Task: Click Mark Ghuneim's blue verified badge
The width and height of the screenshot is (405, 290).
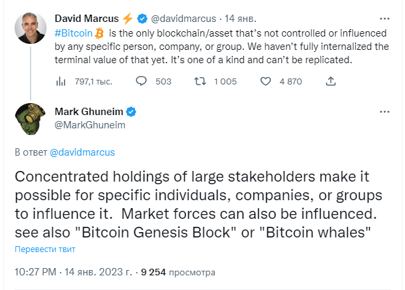Action: [131, 112]
